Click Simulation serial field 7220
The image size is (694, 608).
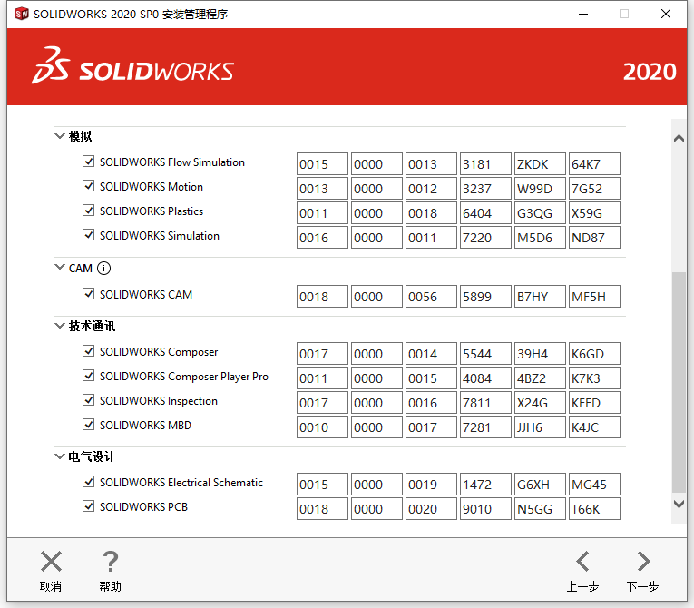pos(485,238)
